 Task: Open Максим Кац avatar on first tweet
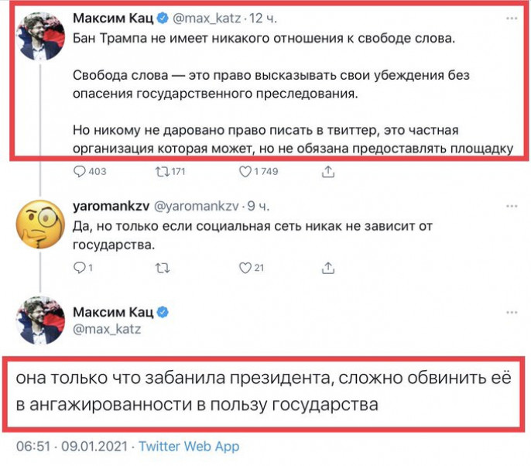[x=40, y=35]
